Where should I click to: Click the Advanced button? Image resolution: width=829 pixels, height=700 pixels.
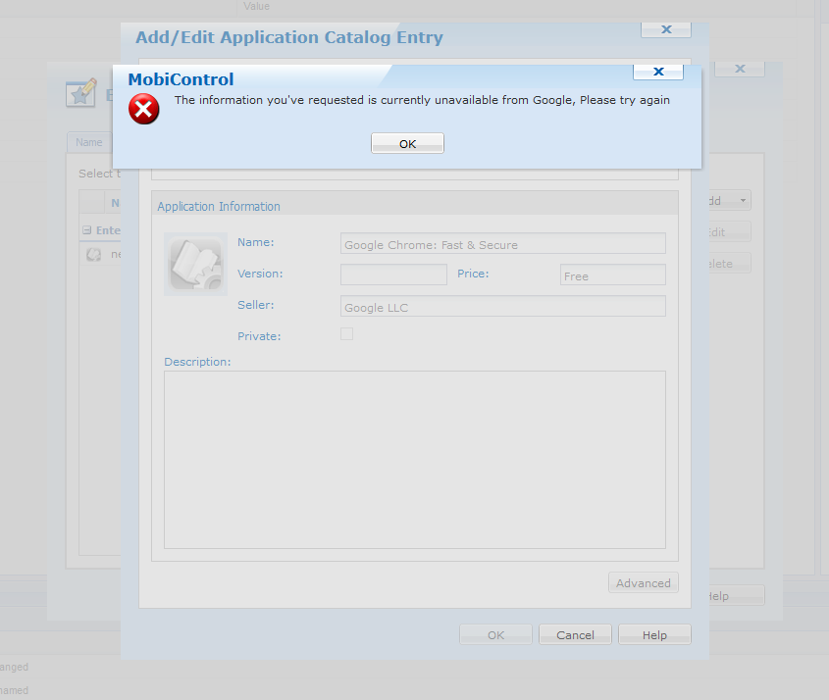[643, 583]
